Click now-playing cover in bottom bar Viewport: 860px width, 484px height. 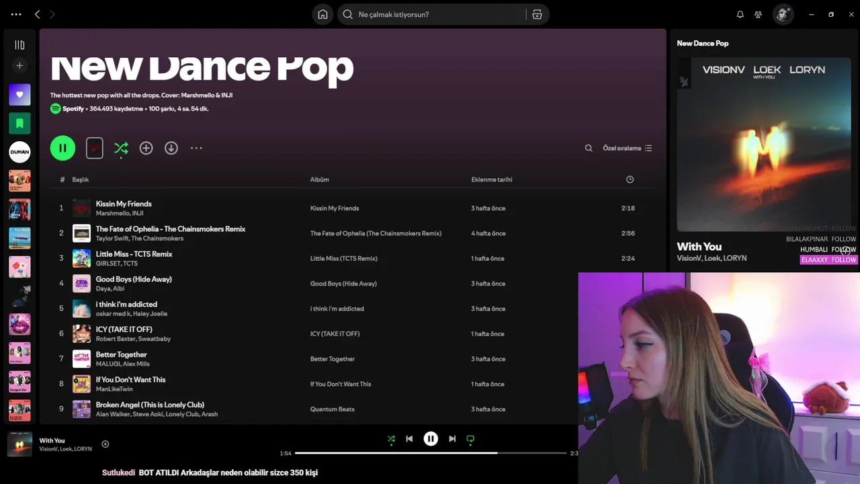tap(19, 444)
